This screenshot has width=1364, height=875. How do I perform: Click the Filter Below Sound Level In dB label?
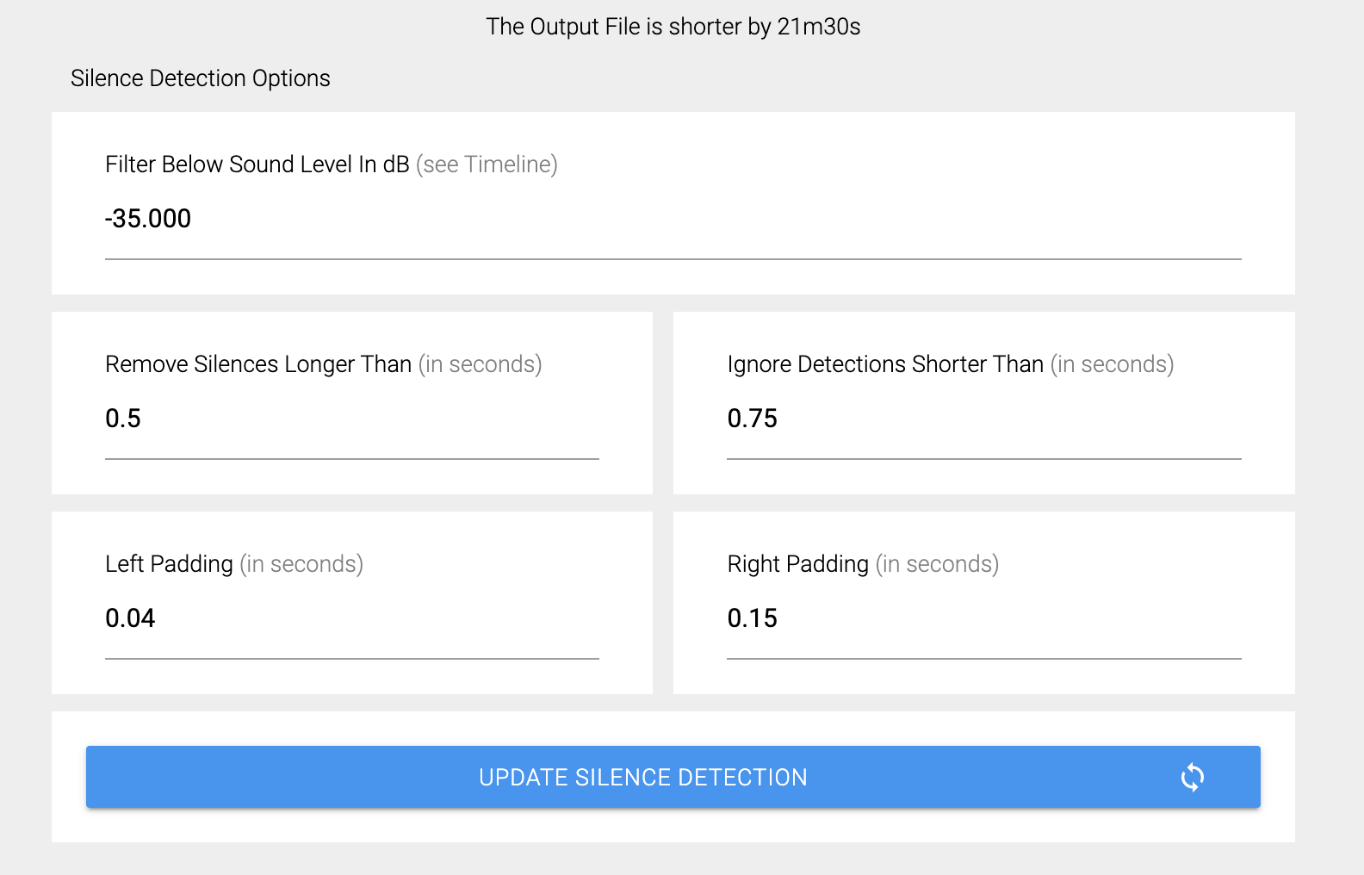tap(257, 164)
